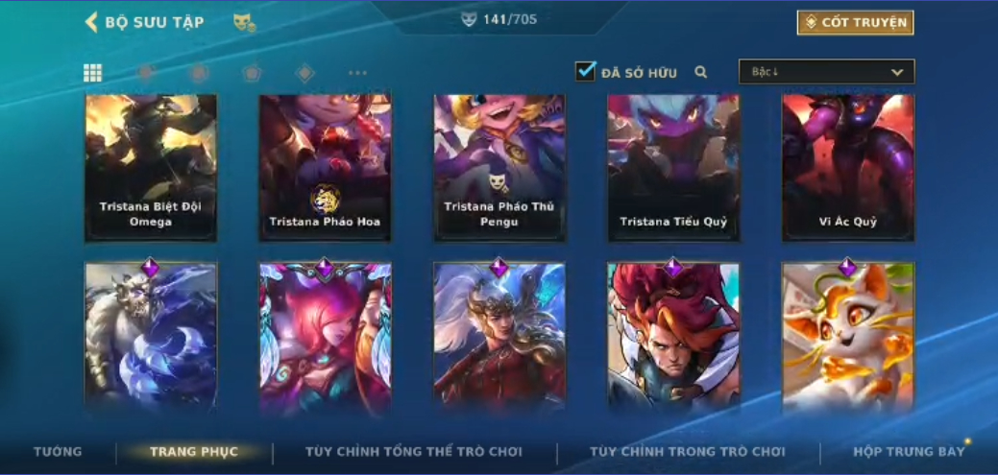Open the Hộp Trưng Bày tab
Viewport: 998px width, 475px height.
[909, 452]
